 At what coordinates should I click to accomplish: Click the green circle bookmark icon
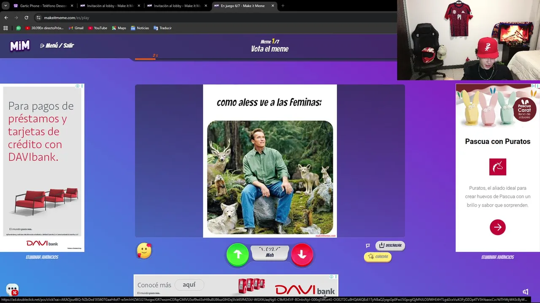click(x=18, y=28)
